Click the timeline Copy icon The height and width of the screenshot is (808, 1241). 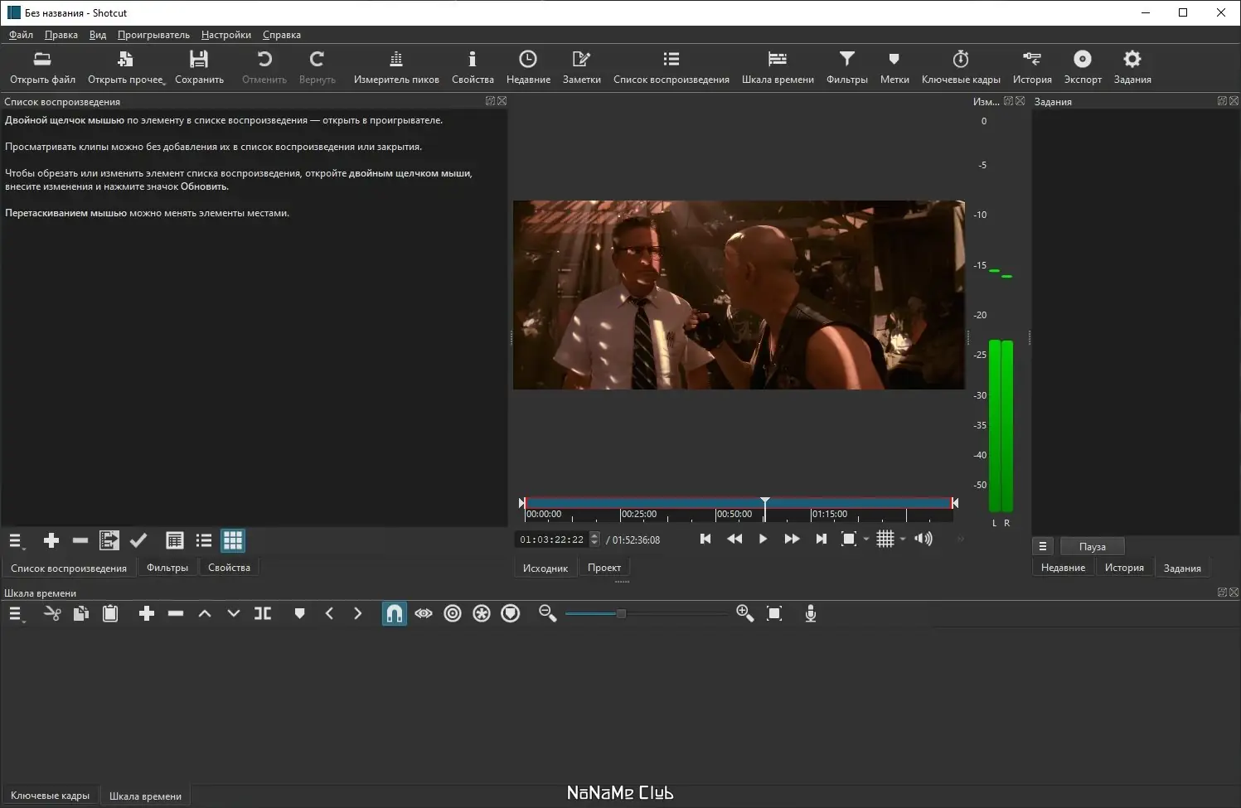81,614
